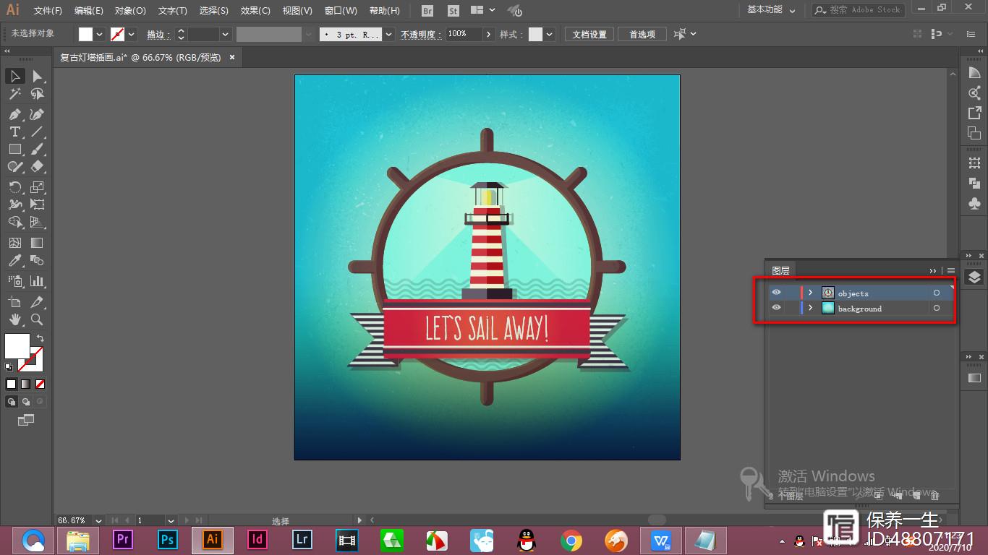The image size is (988, 555).
Task: Select the Width tool
Action: click(14, 205)
